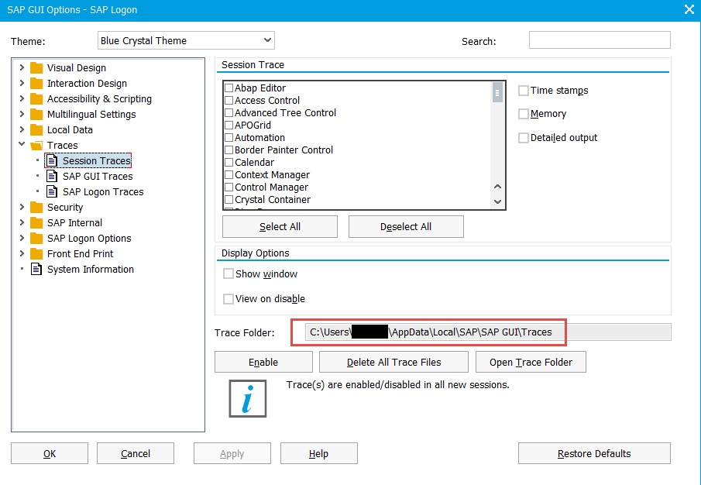Click the trace list scroll-up arrow
Image resolution: width=701 pixels, height=485 pixels.
[x=497, y=187]
